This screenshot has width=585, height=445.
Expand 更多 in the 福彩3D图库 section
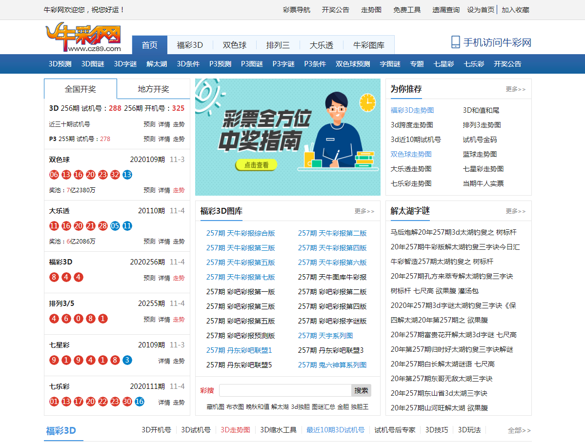tap(364, 211)
